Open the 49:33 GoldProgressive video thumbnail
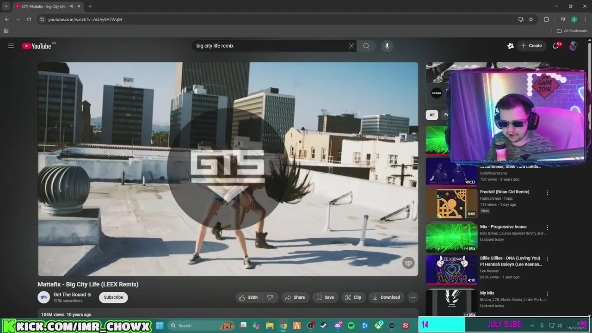Image resolution: width=592 pixels, height=333 pixels. coord(451,172)
